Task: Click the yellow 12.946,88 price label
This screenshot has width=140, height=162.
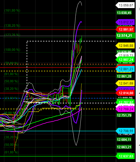Action: [125, 46]
